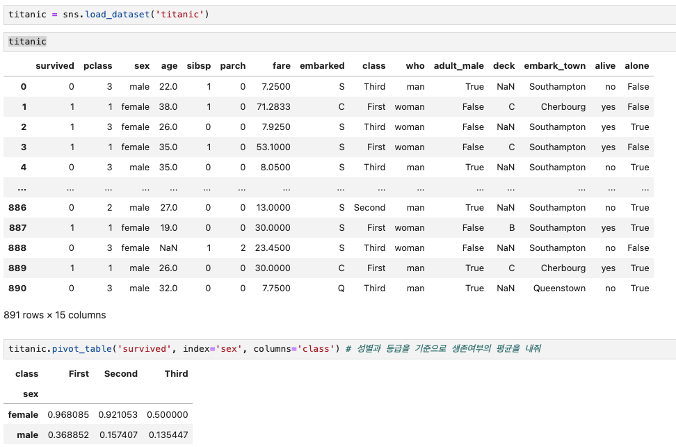Viewport: 676px width, 447px height.
Task: Click row index 890
Action: 17,288
